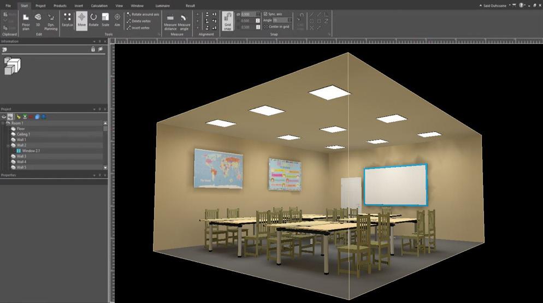The image size is (543, 303).
Task: Select Wall 4 in project tree
Action: (x=21, y=162)
